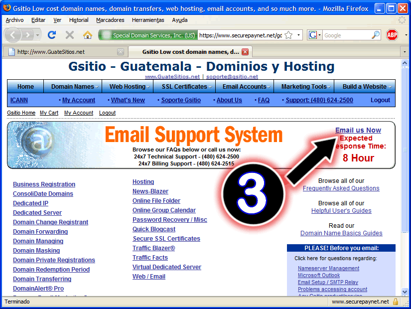The image size is (411, 309).
Task: Click the browser Forward arrow button
Action: (28, 35)
